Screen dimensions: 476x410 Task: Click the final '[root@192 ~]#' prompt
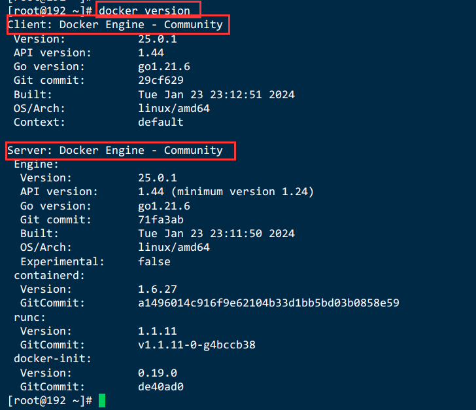tap(50, 401)
